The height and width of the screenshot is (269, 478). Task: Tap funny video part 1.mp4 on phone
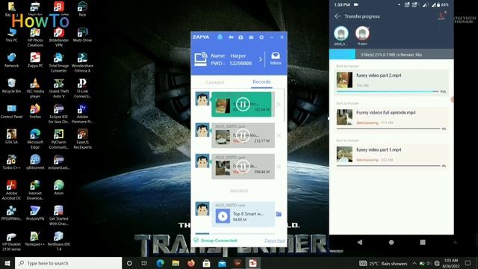391,156
